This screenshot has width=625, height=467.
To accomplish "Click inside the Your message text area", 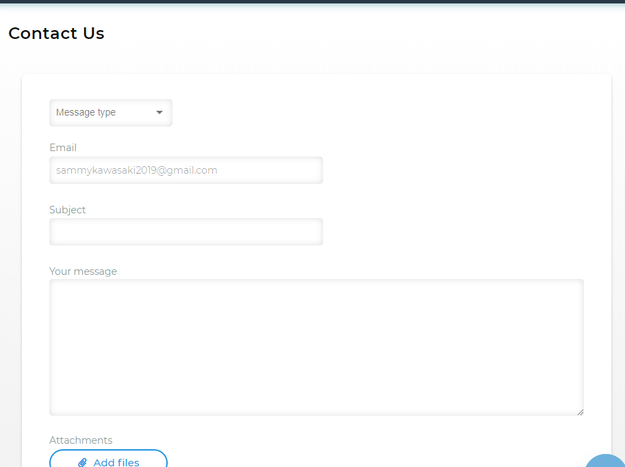I will click(x=316, y=347).
